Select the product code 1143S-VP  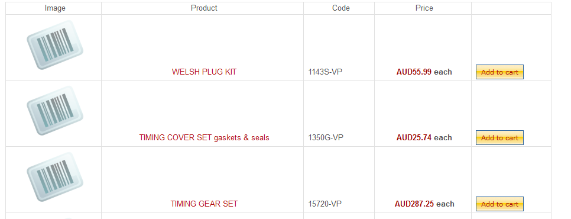[x=325, y=72]
